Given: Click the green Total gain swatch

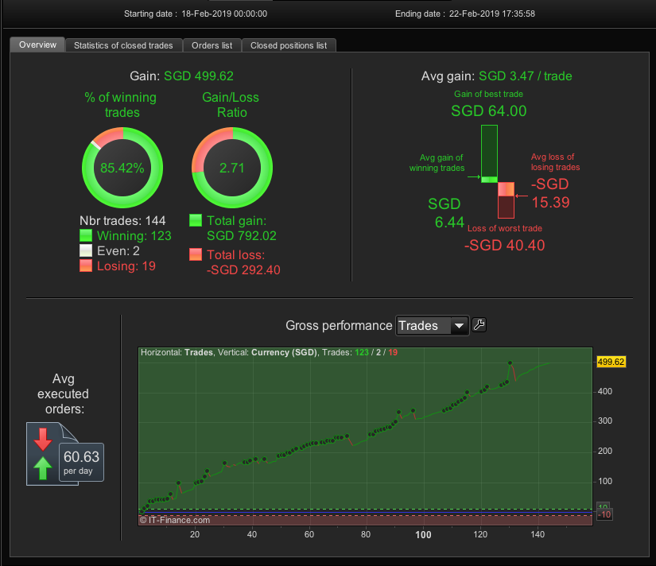Looking at the screenshot, I should (x=196, y=220).
